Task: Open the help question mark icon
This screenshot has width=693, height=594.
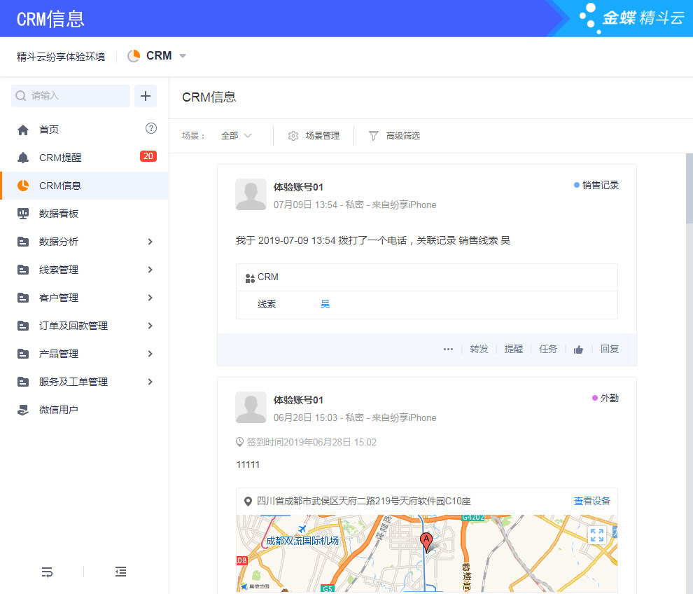Action: (x=150, y=128)
